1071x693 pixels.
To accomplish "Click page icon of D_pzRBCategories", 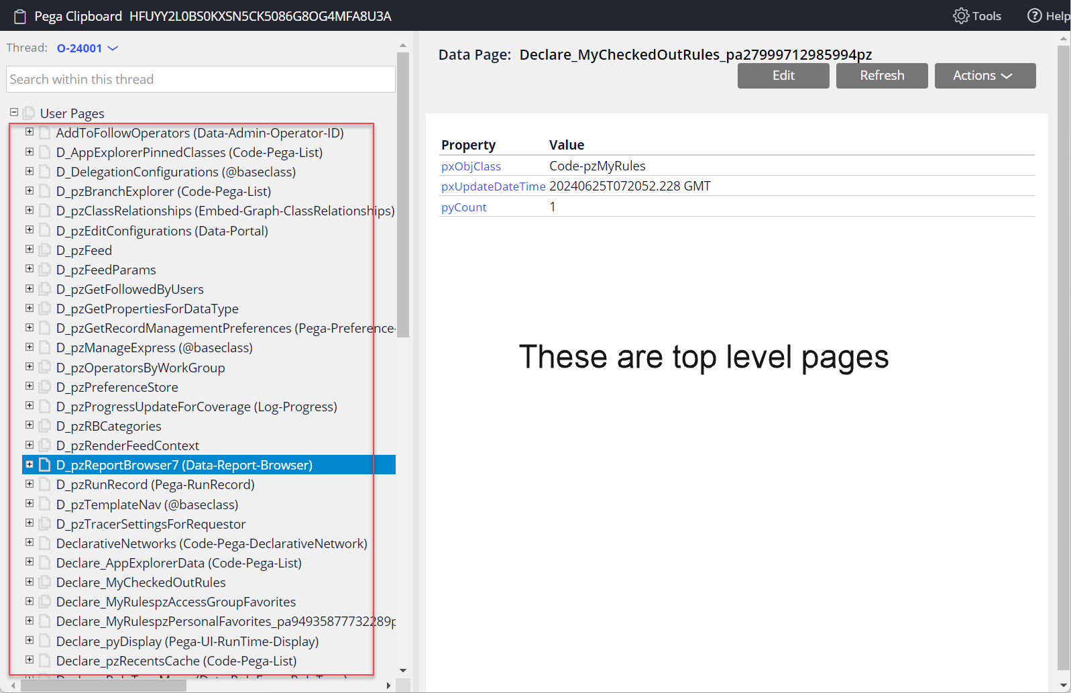I will (45, 426).
